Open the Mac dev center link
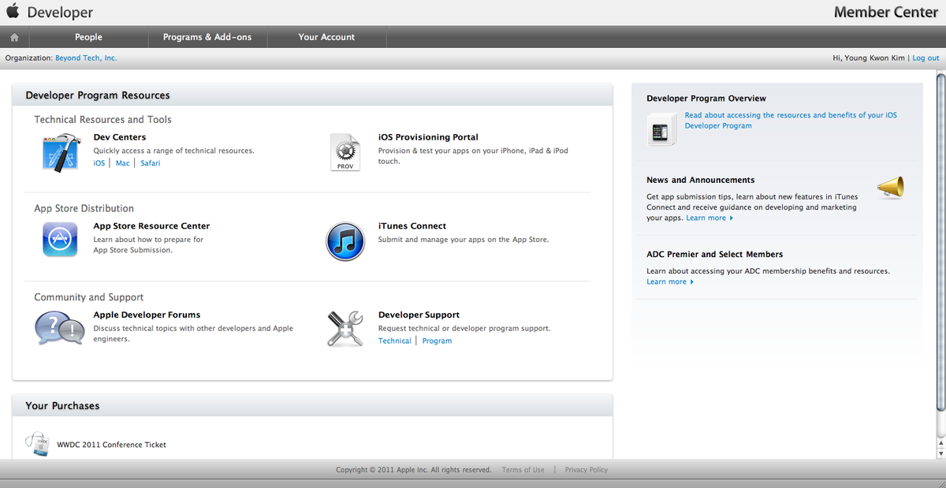This screenshot has height=488, width=946. click(x=123, y=163)
